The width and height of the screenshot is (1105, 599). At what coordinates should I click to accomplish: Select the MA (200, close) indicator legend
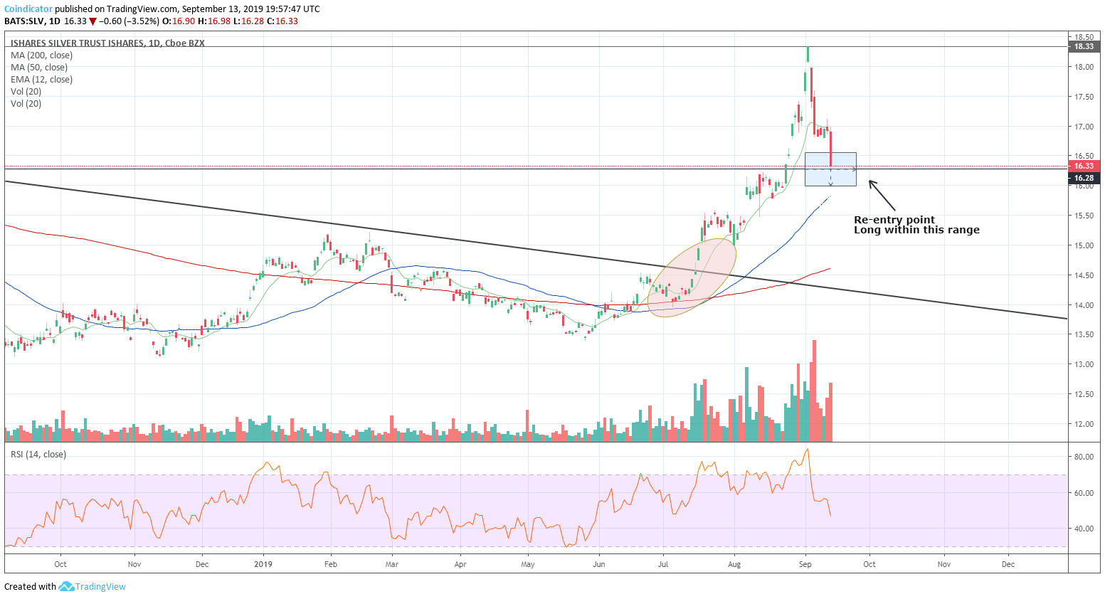coord(41,55)
